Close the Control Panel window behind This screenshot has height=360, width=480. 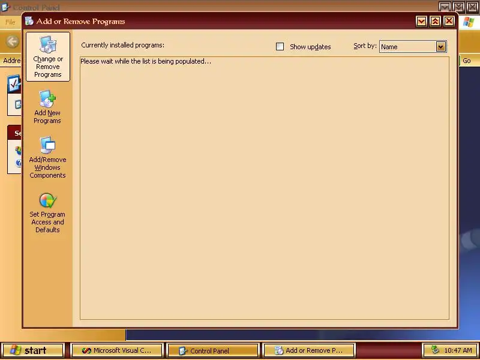click(472, 7)
